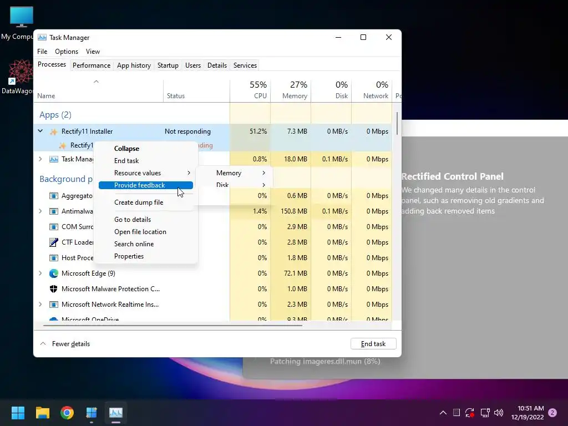This screenshot has height=426, width=568.
Task: Choose Search online
Action: pyautogui.click(x=146, y=244)
